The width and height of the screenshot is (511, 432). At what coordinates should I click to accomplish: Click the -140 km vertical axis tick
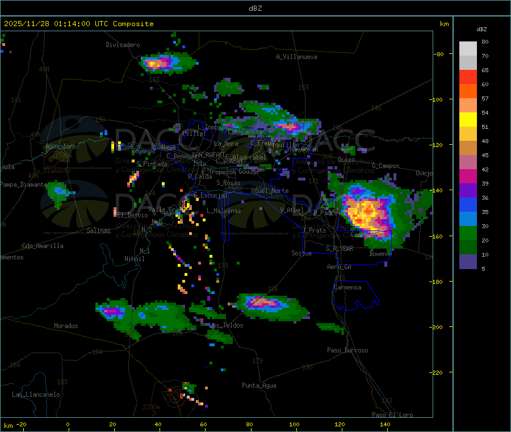(x=438, y=190)
